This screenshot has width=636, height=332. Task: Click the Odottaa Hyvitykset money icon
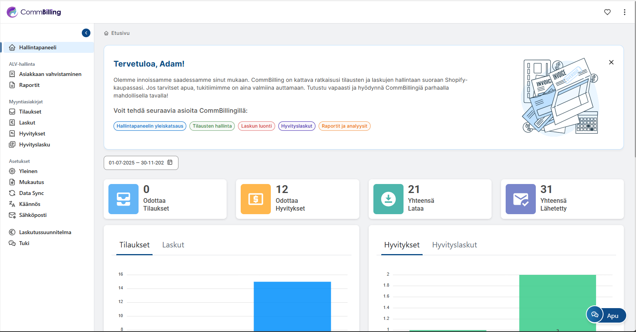256,199
